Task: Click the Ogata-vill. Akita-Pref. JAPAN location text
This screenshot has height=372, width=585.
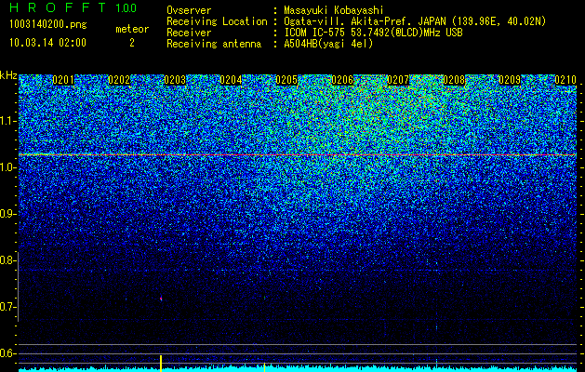Action: click(x=415, y=21)
